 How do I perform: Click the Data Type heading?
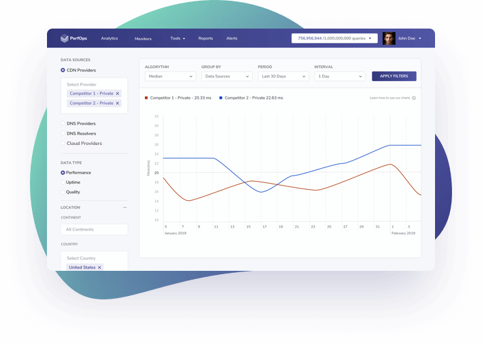71,163
